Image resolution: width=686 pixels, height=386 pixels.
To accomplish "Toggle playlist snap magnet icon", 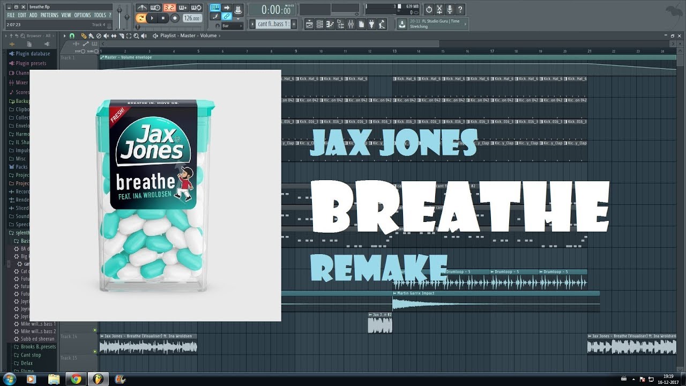I will [x=72, y=36].
